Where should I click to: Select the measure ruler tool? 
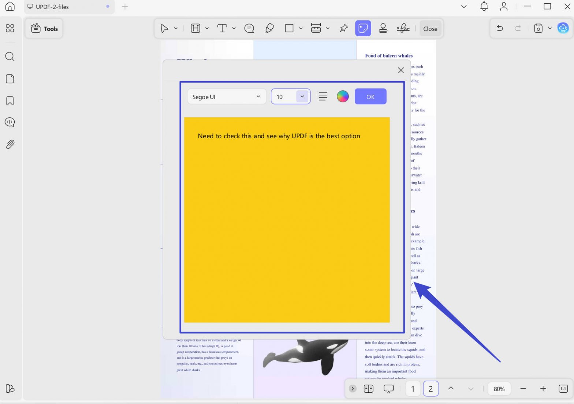[x=316, y=29]
